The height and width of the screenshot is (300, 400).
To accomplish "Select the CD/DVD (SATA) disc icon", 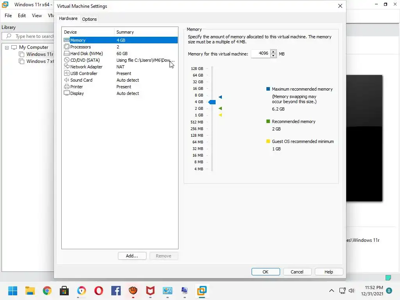I will 66,60.
